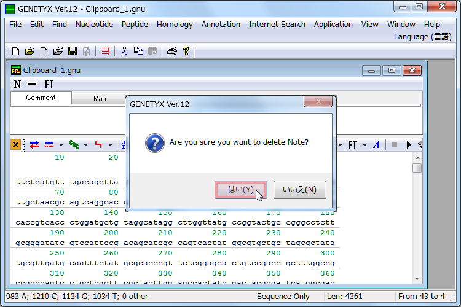Click the grayed-out Paste icon

(152, 51)
